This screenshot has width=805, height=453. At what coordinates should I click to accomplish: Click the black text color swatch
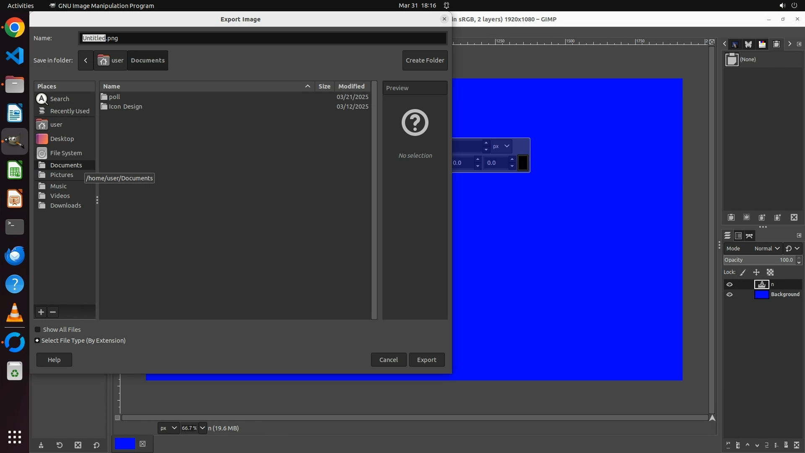523,163
